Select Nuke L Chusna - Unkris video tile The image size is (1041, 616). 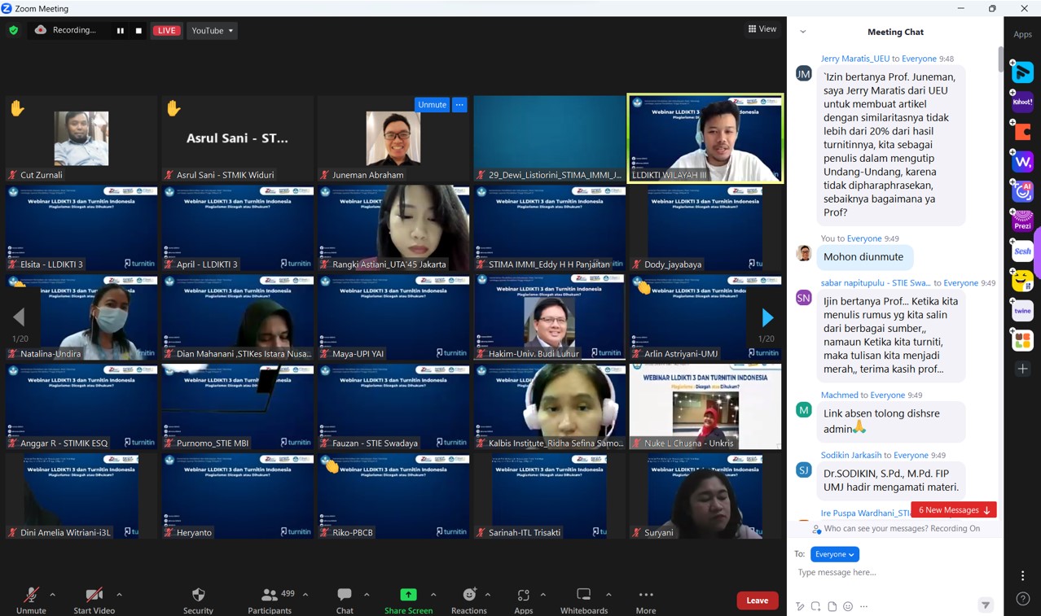click(705, 407)
